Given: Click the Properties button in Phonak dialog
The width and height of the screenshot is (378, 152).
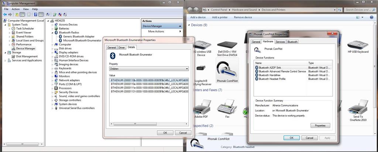Looking at the screenshot, I should [x=320, y=126].
